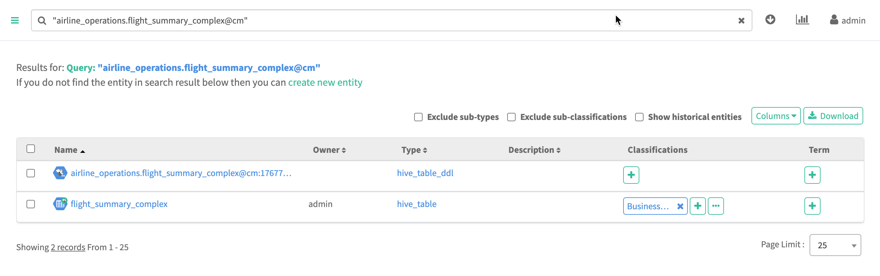Toggle Exclude sub-classifications checkbox
Screen dimensions: 880x276
point(511,117)
